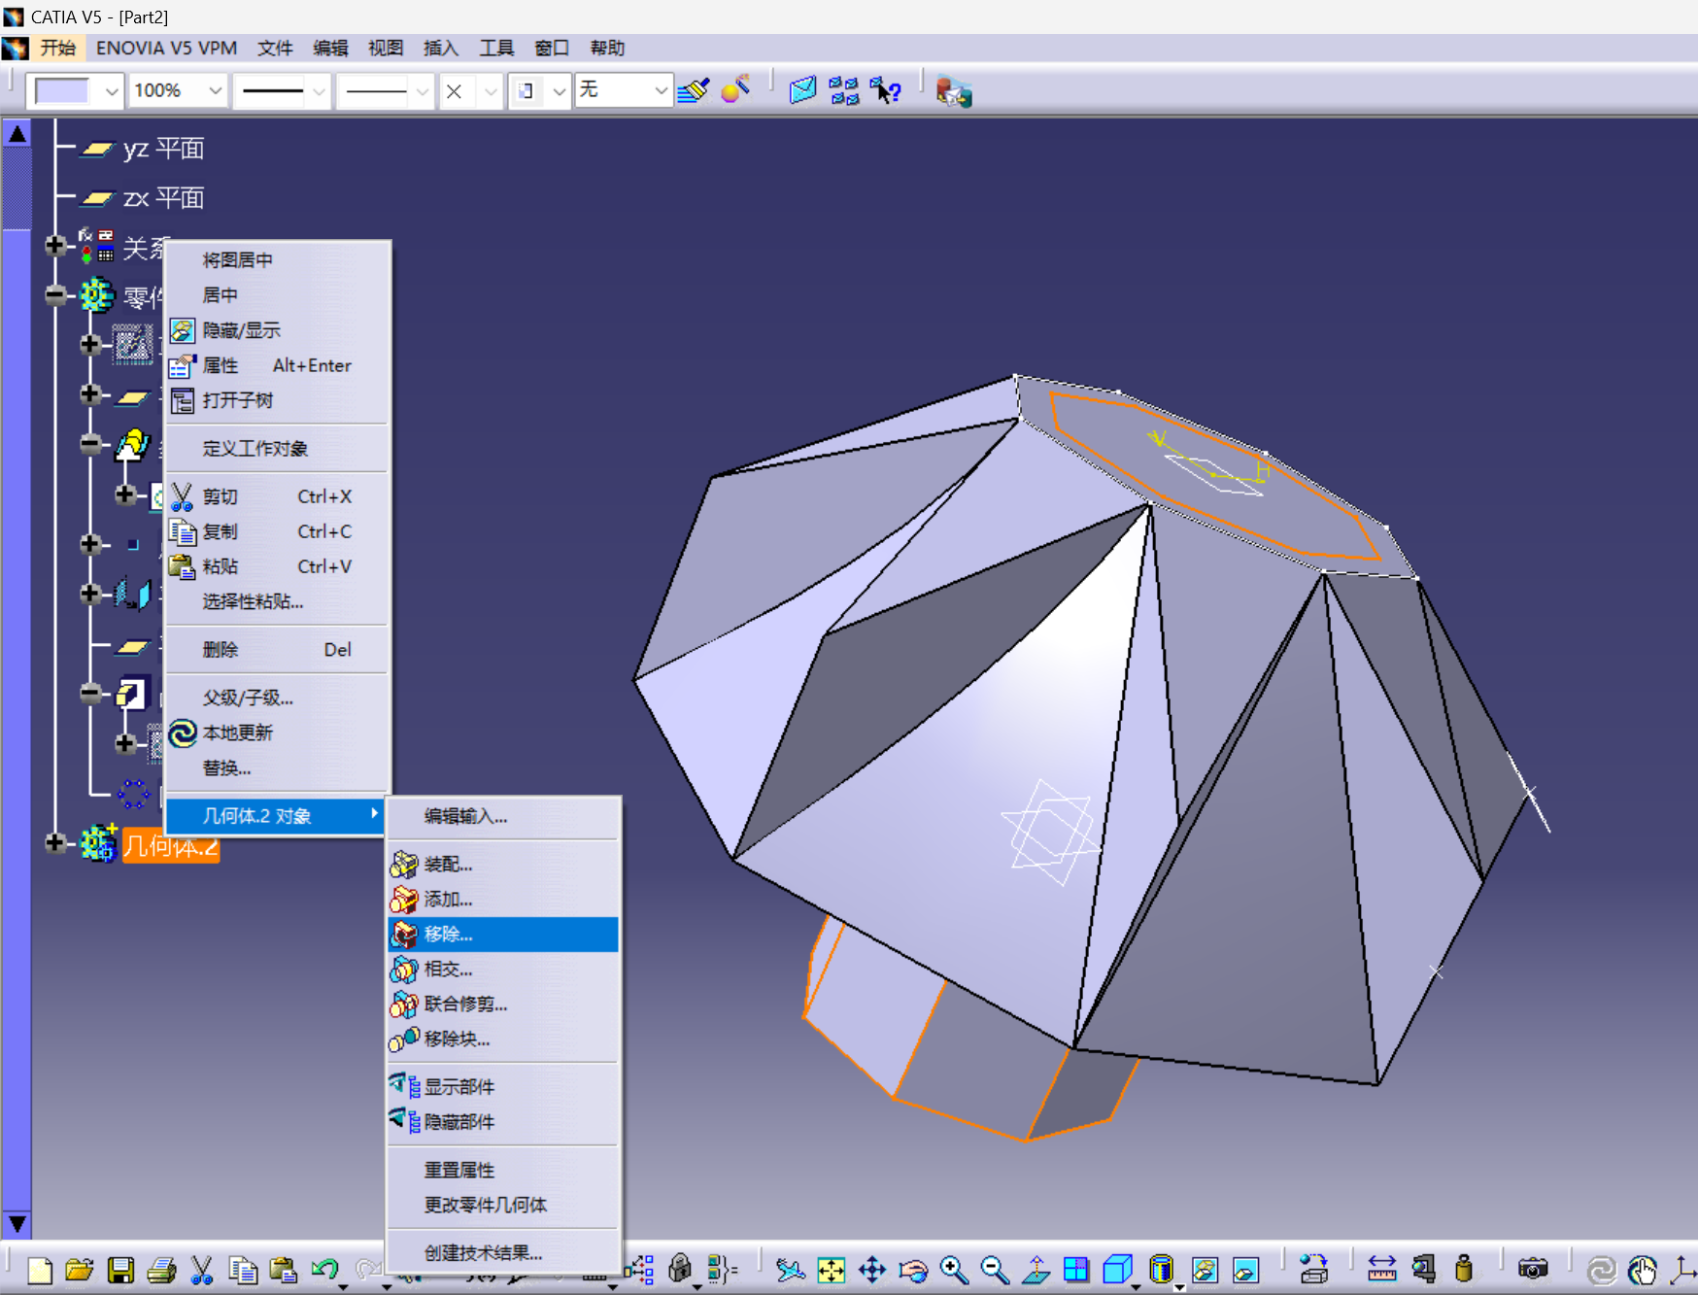Click the Print icon in bottom toolbar
Screen dimensions: 1698x1295
click(x=161, y=1270)
